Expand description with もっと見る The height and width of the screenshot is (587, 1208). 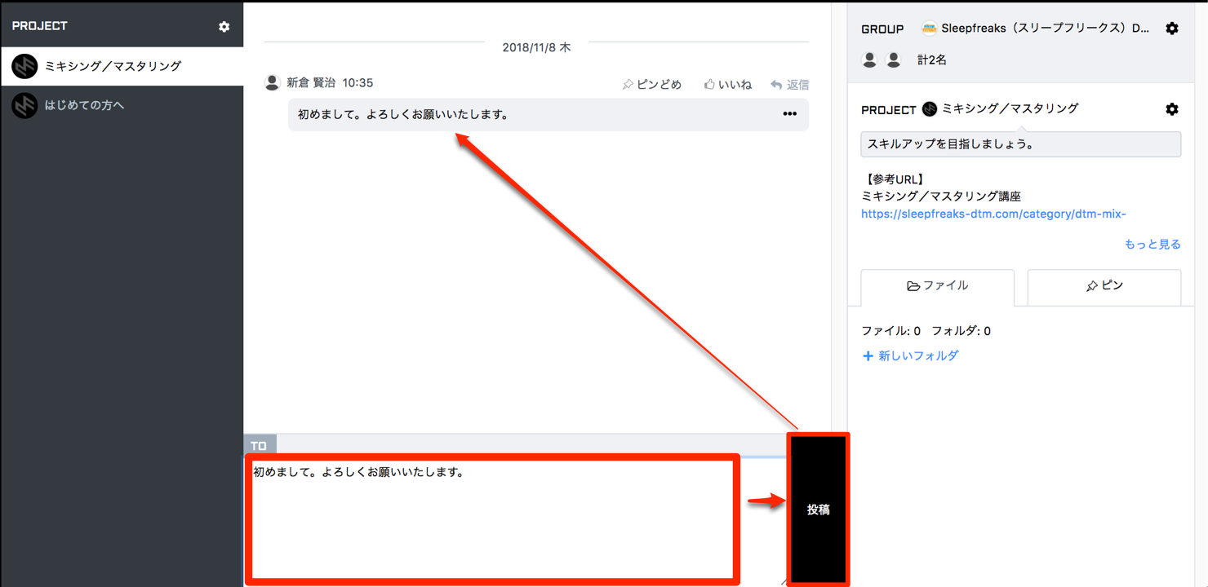pos(1152,244)
